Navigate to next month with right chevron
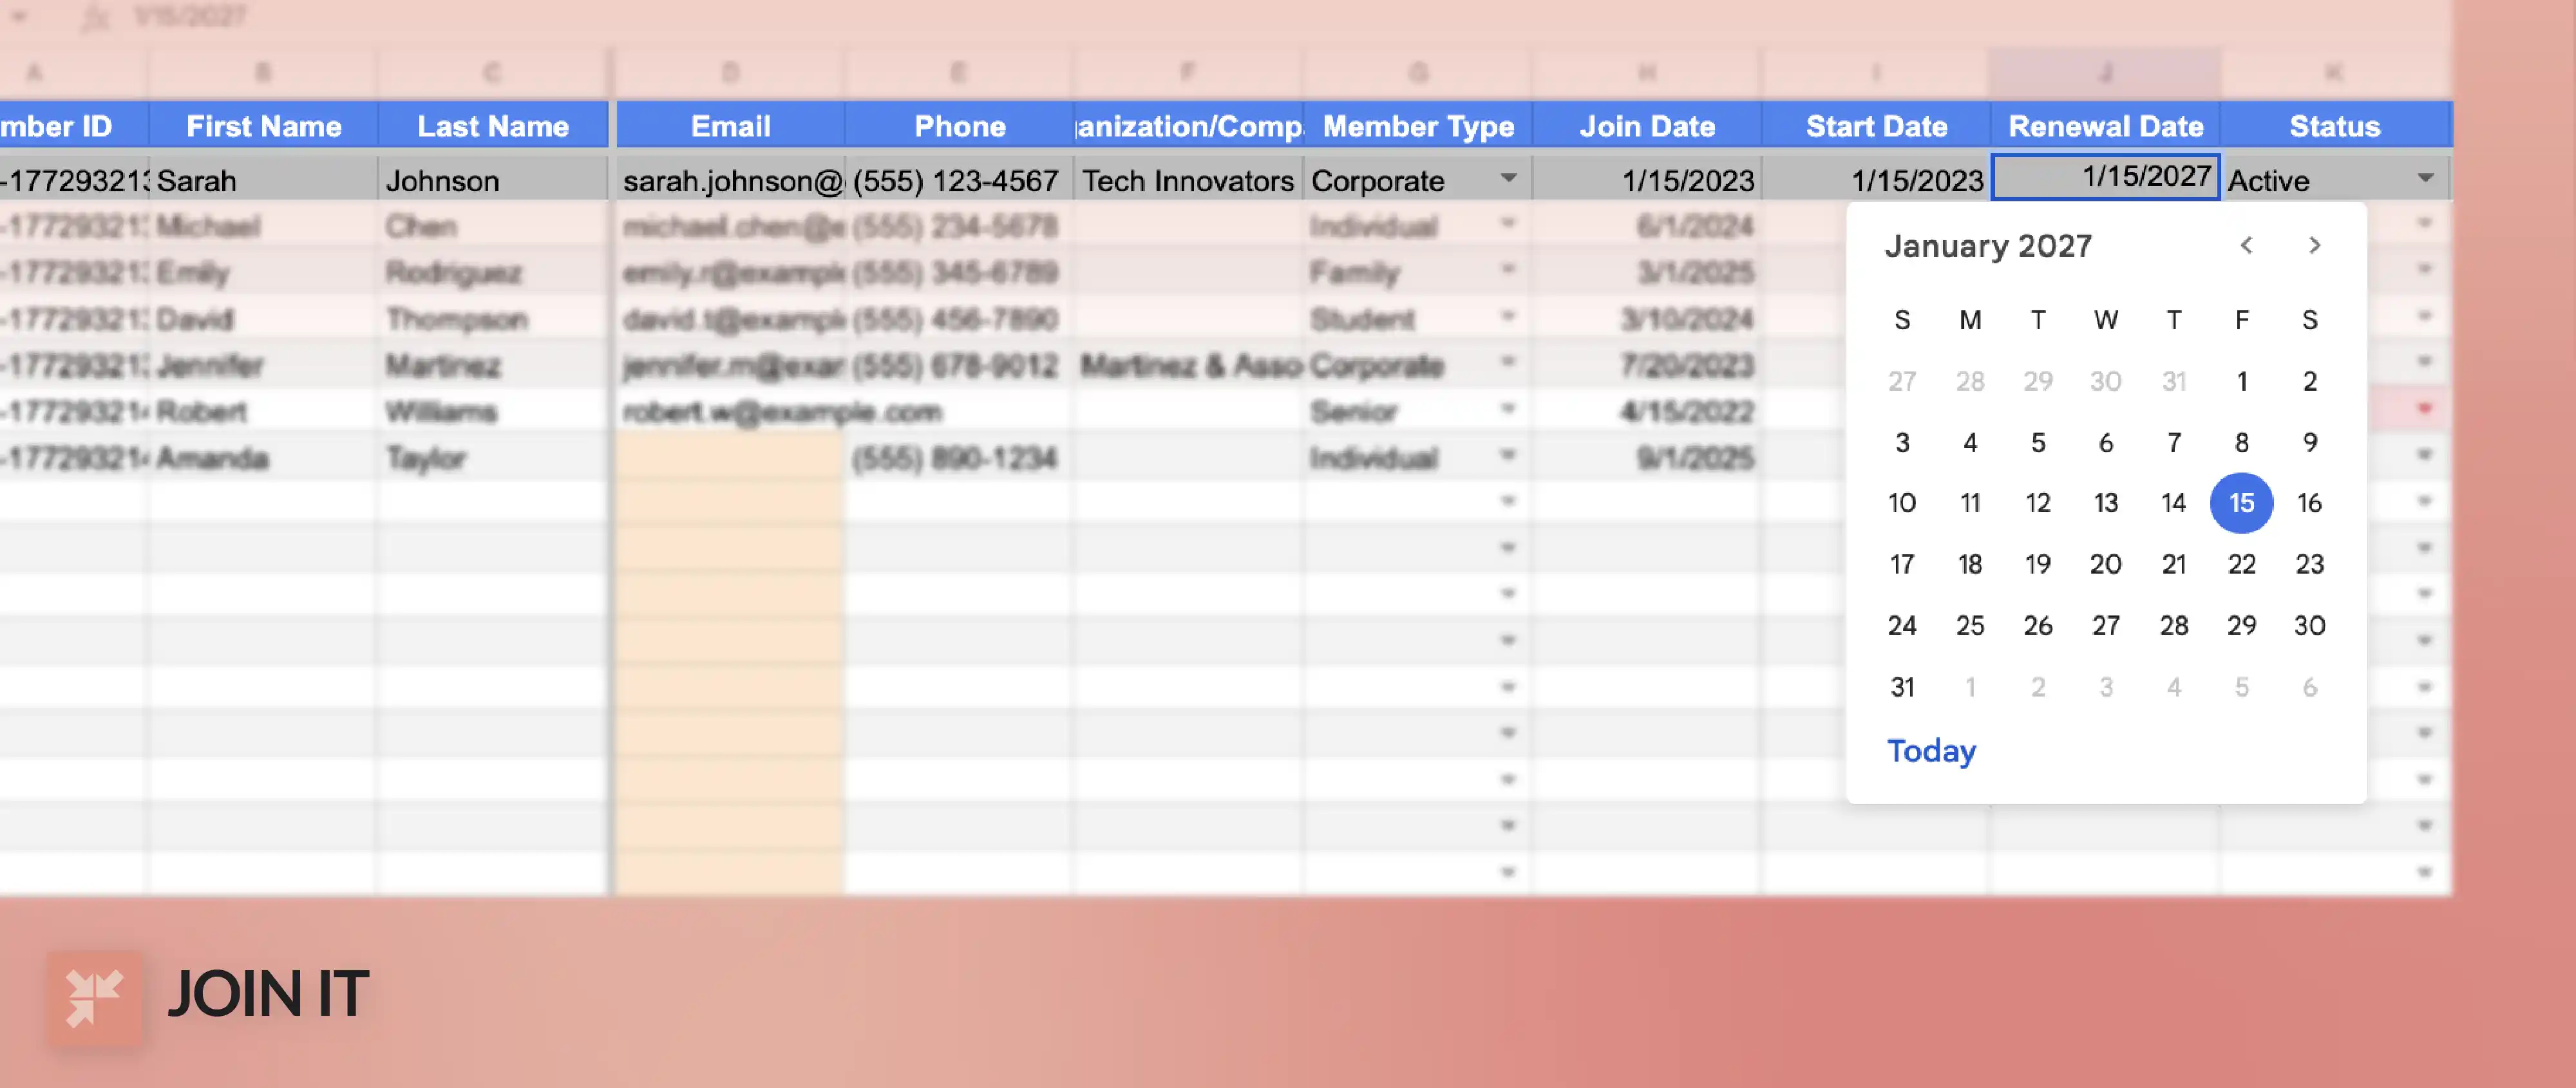2576x1088 pixels. [2314, 245]
